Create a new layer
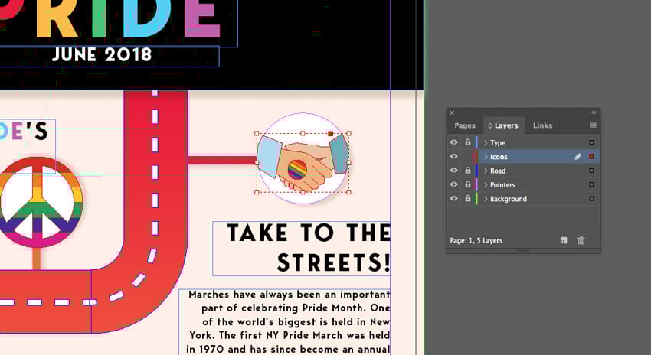This screenshot has height=355, width=651. pos(564,240)
